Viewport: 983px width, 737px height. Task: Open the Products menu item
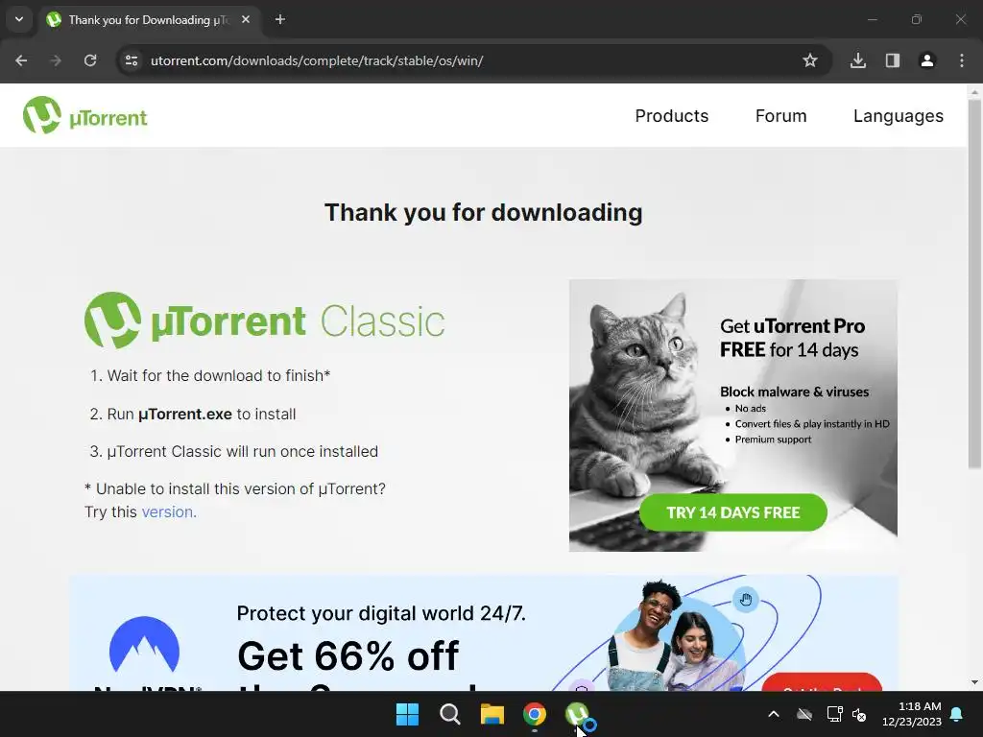point(671,116)
